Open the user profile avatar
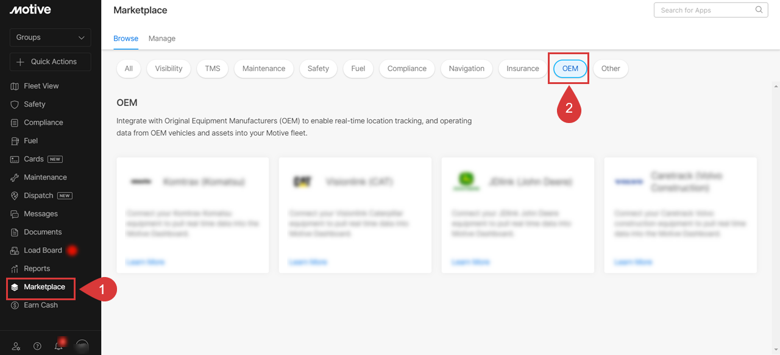 (x=82, y=346)
